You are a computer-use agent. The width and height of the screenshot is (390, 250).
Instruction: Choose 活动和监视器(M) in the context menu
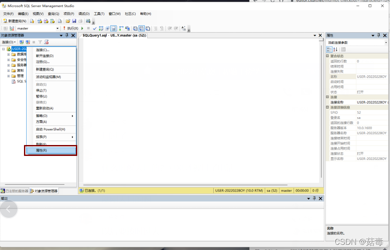pyautogui.click(x=51, y=77)
